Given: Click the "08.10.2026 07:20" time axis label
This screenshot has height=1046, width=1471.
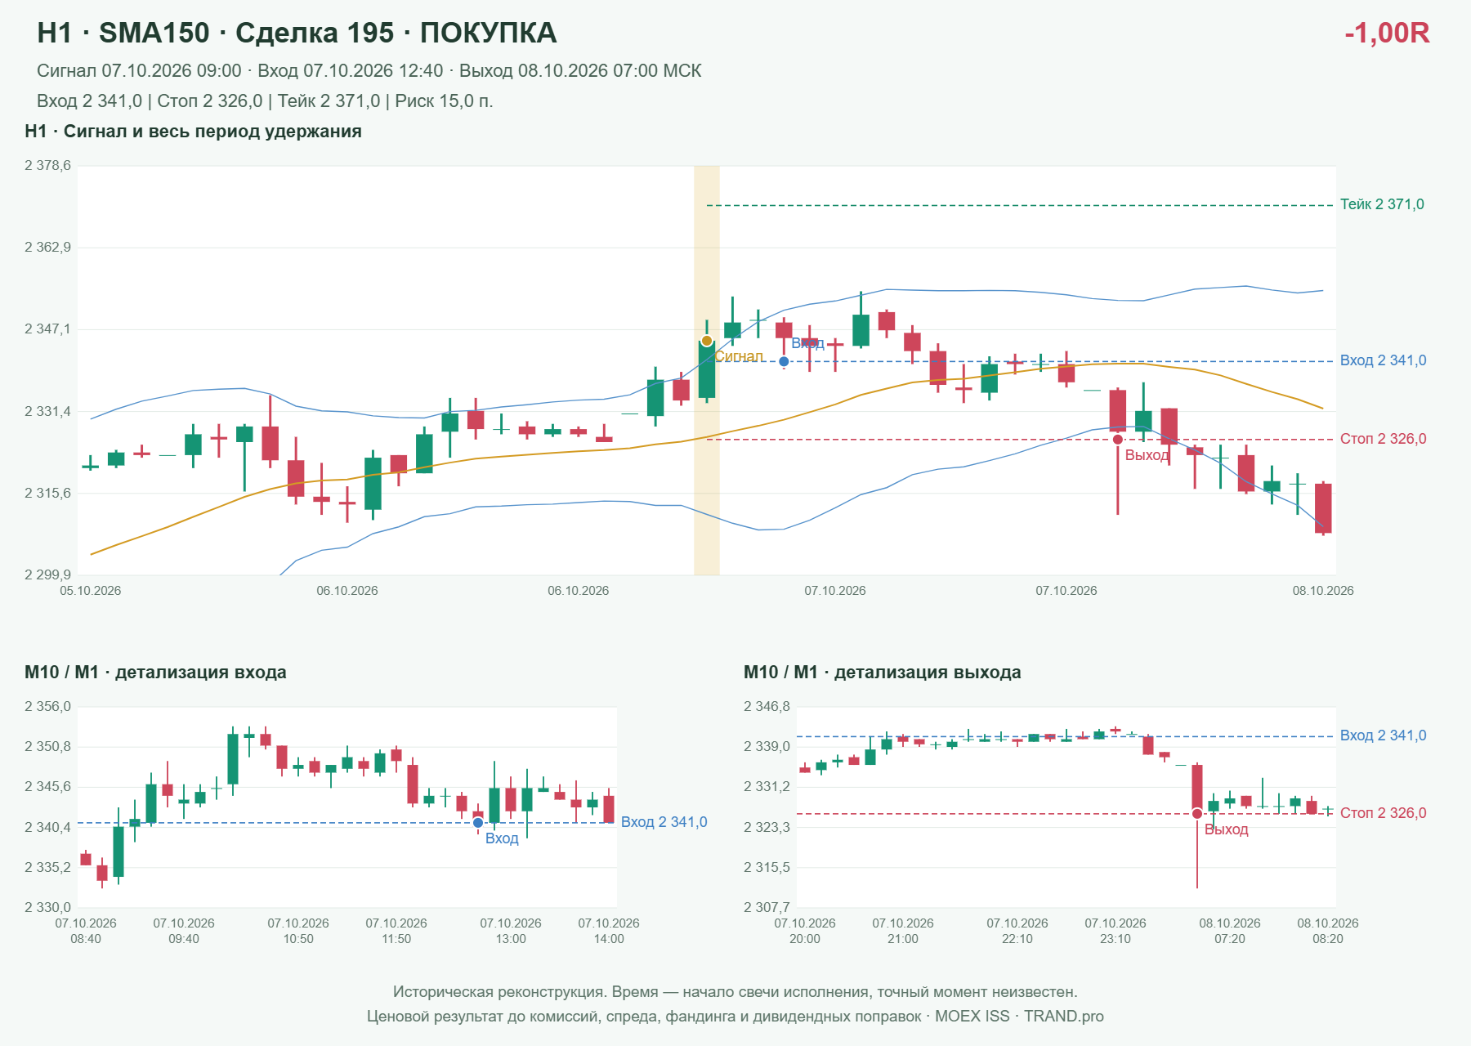Looking at the screenshot, I should [x=1230, y=931].
